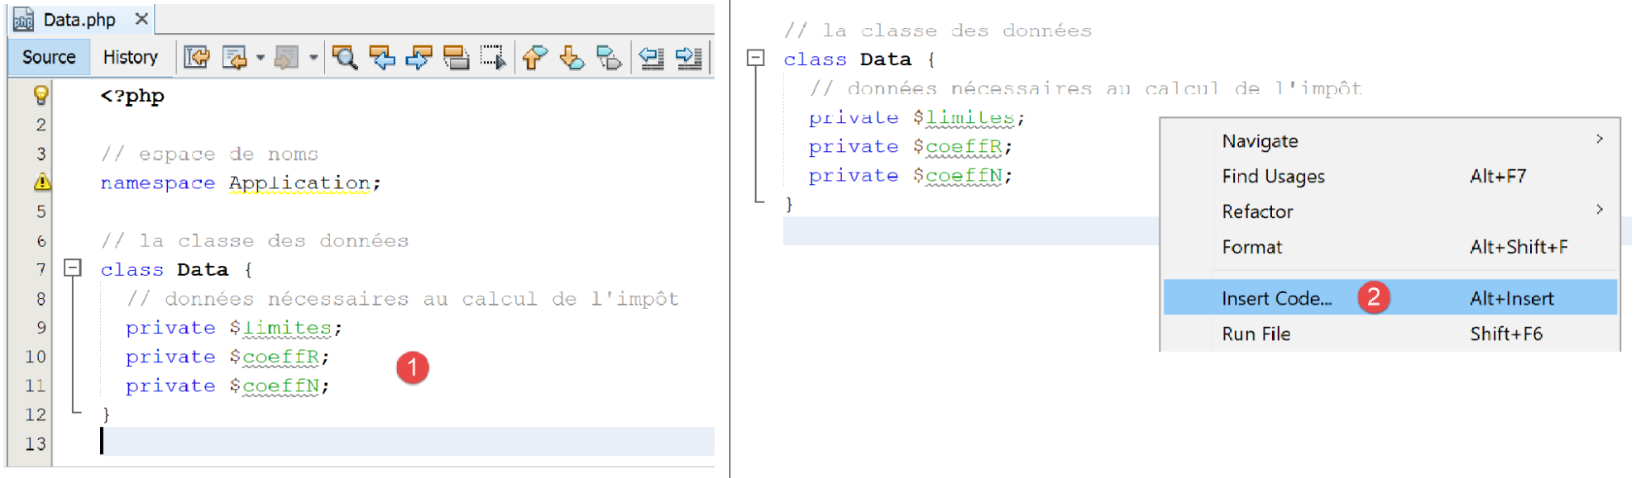The height and width of the screenshot is (478, 1636).
Task: Toggle Bookmark on the current line
Action: [609, 57]
